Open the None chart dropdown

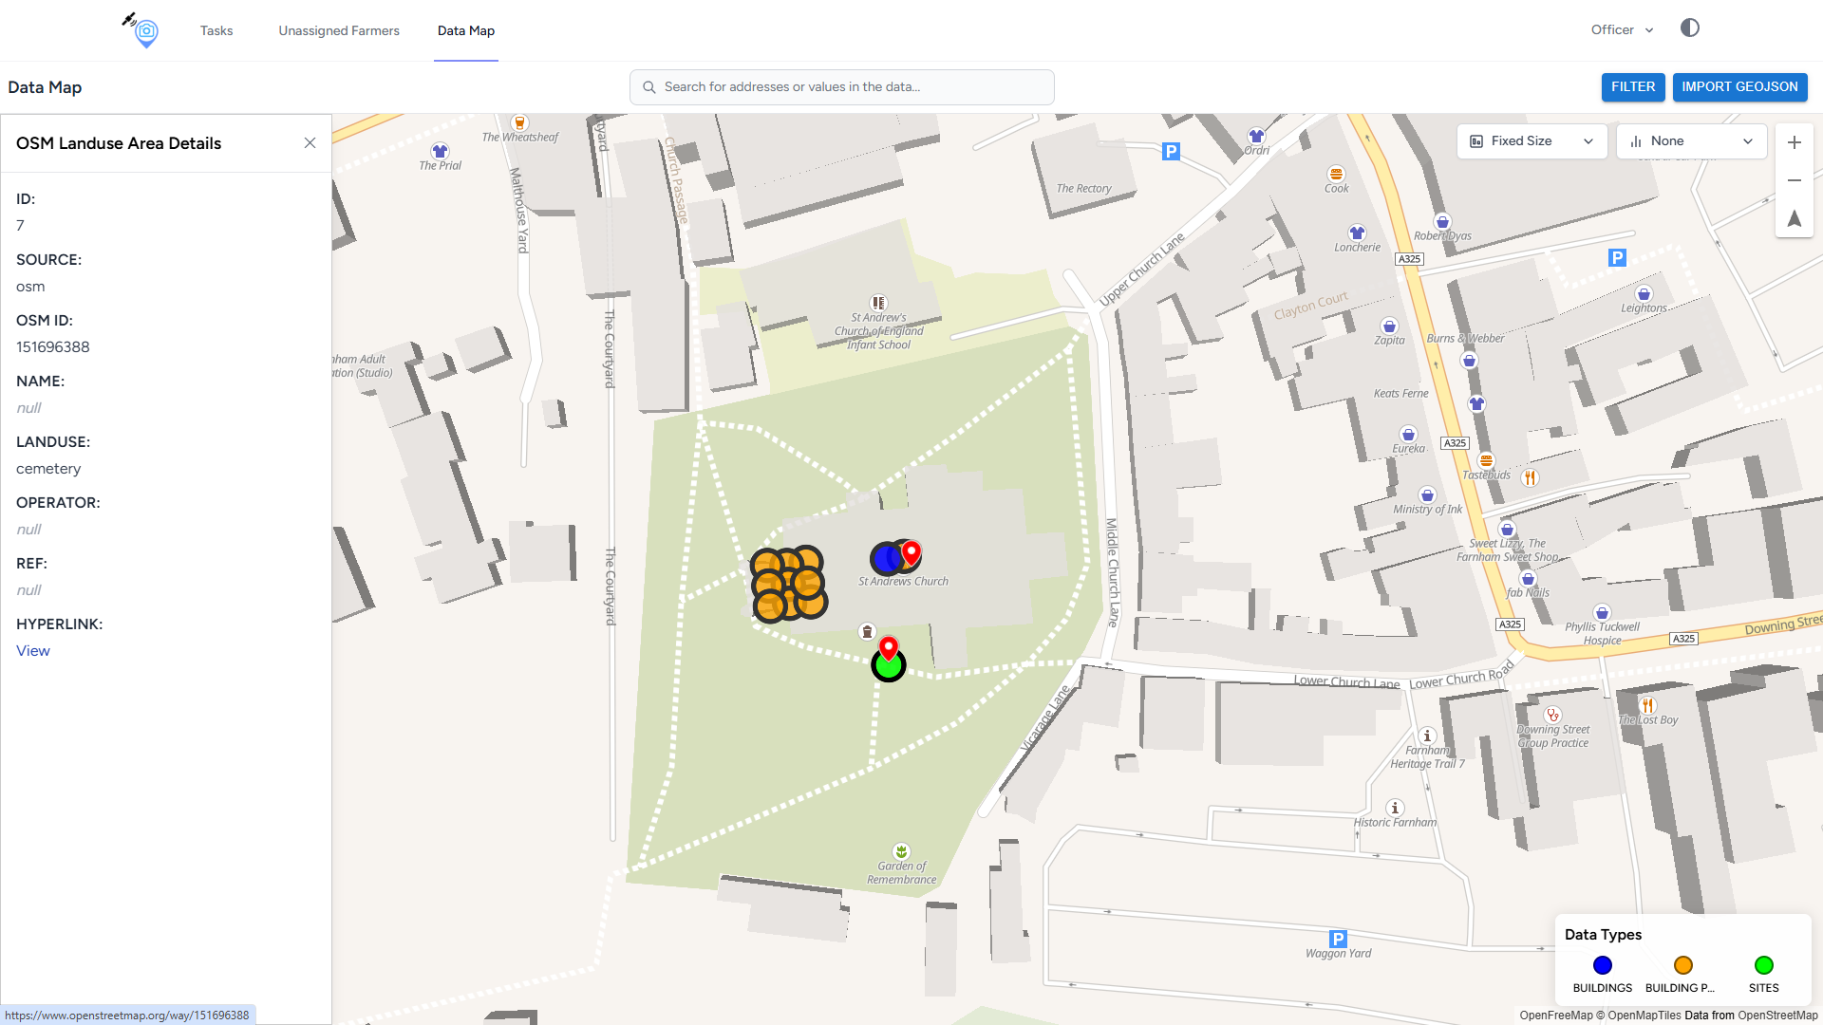pyautogui.click(x=1690, y=141)
